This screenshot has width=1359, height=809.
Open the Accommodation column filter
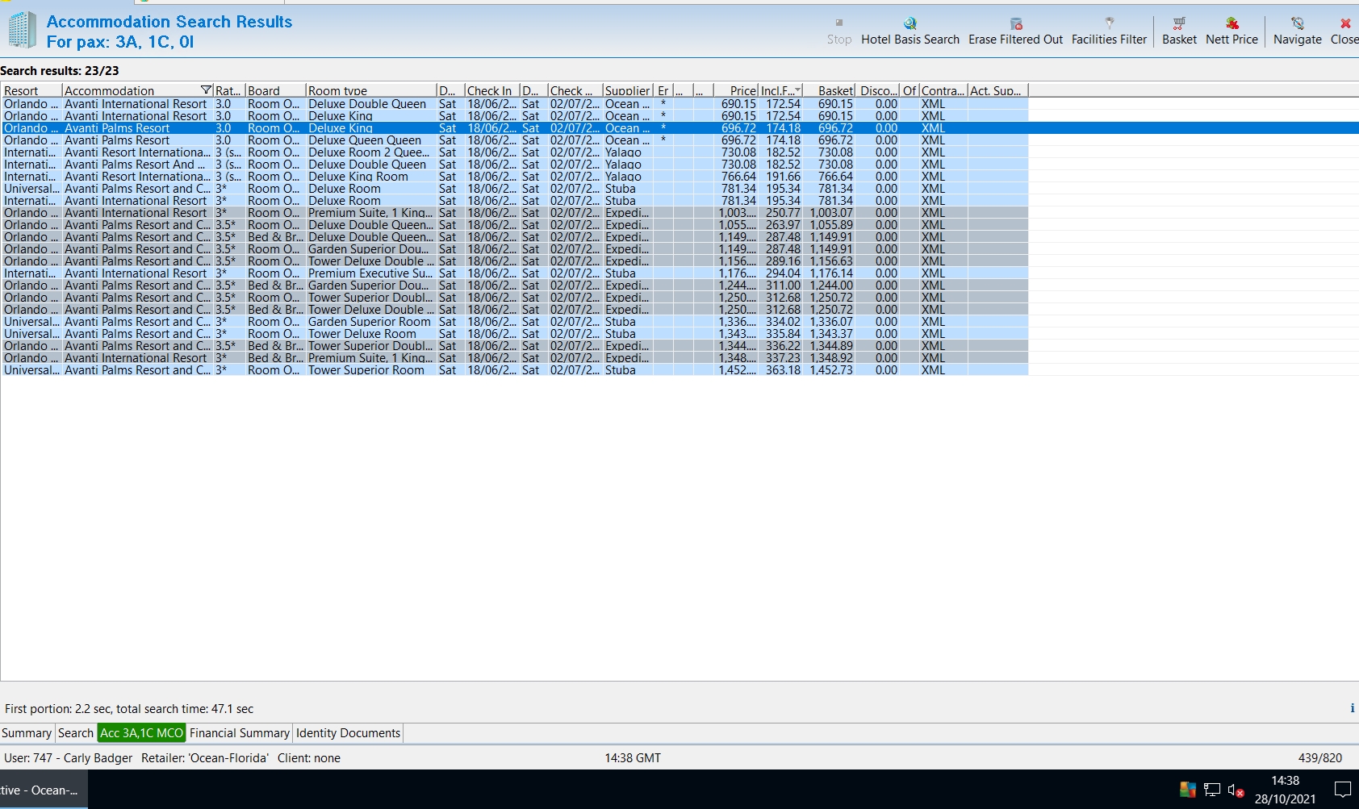click(206, 90)
